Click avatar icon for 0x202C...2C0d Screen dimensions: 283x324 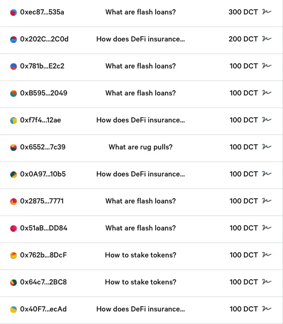click(14, 39)
